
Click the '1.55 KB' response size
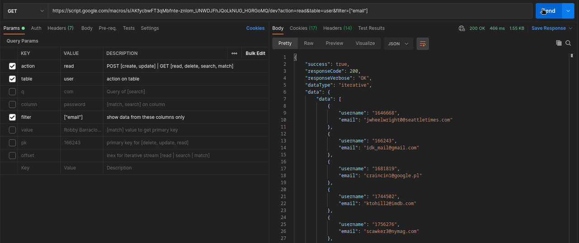point(517,28)
